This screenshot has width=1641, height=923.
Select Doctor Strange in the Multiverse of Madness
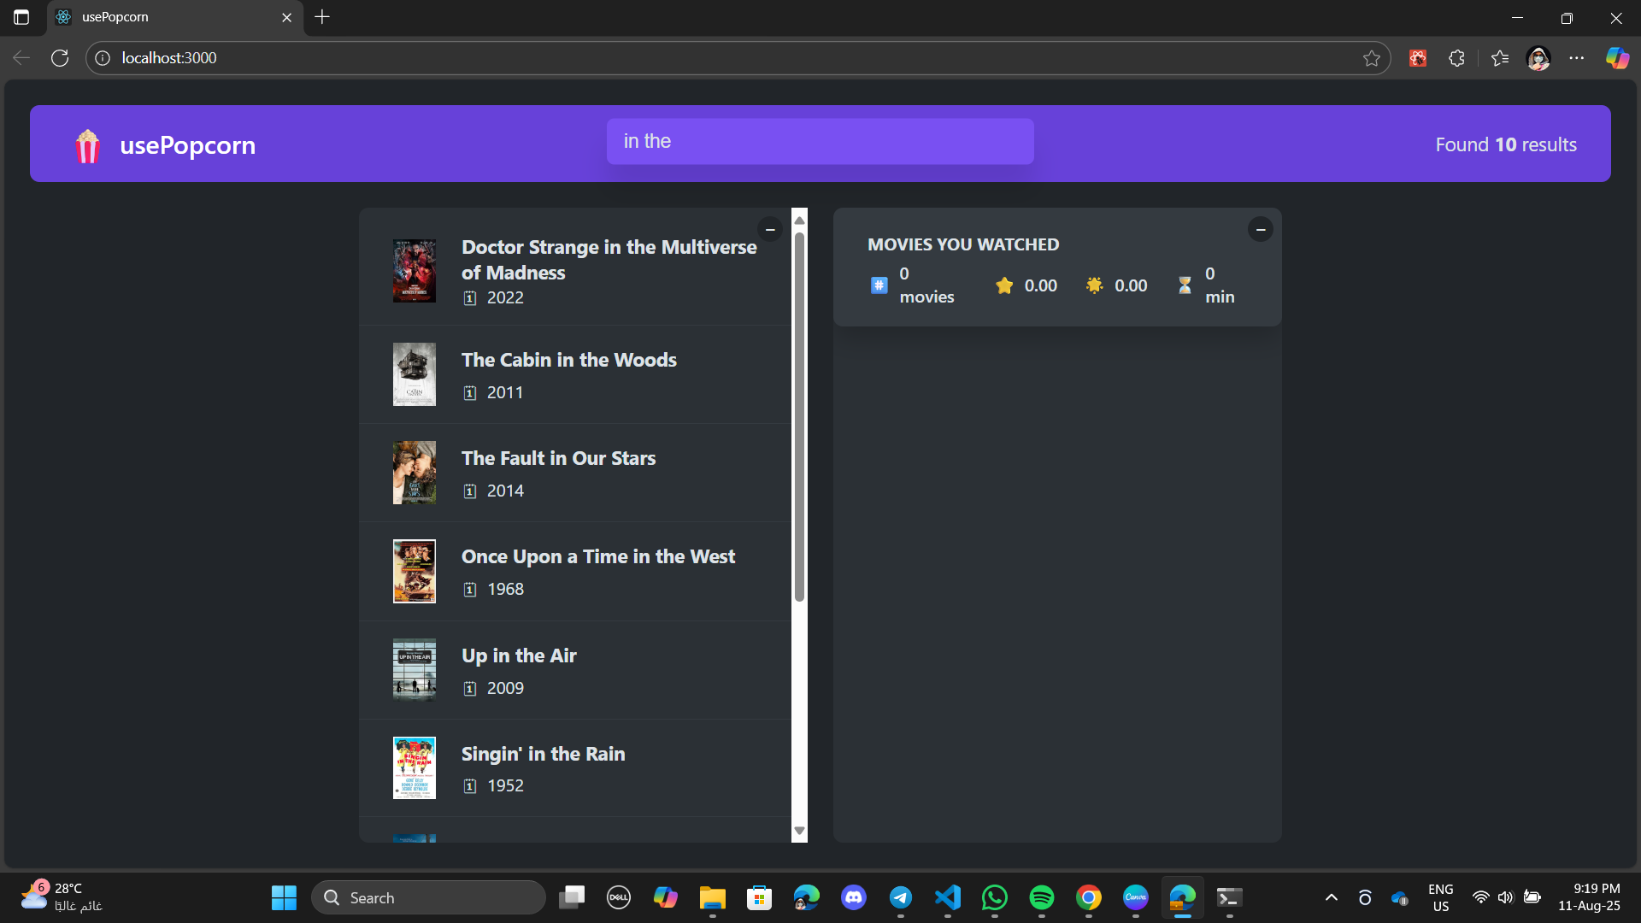pyautogui.click(x=609, y=260)
